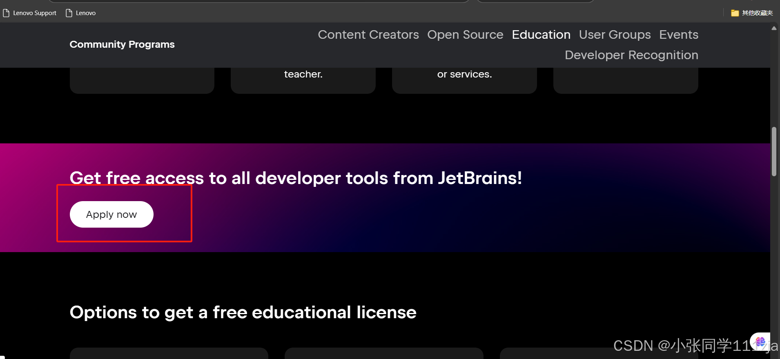Open the User Groups menu item
This screenshot has width=780, height=359.
pos(615,35)
